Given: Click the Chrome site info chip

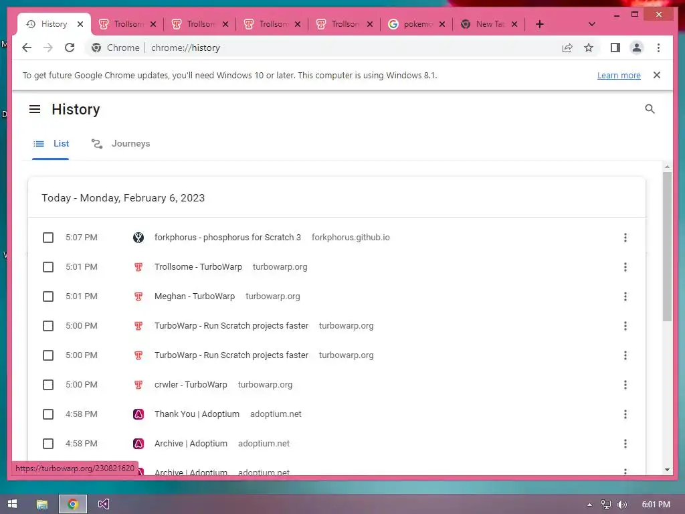Looking at the screenshot, I should pos(116,48).
